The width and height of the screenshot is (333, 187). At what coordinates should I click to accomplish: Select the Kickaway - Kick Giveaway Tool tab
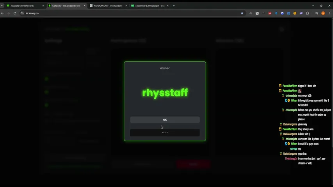tap(66, 6)
